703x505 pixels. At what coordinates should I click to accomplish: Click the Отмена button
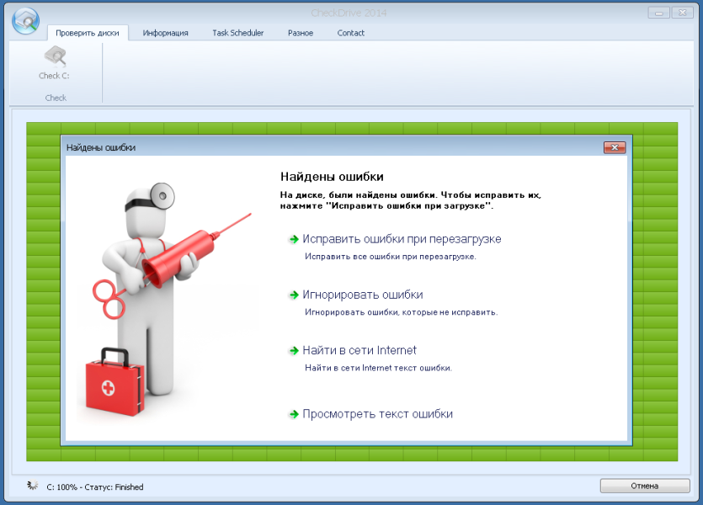coord(645,486)
